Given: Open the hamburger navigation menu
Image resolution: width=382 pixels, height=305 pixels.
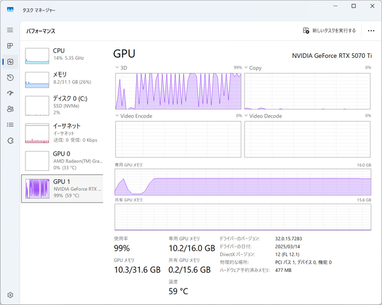Looking at the screenshot, I should 10,30.
